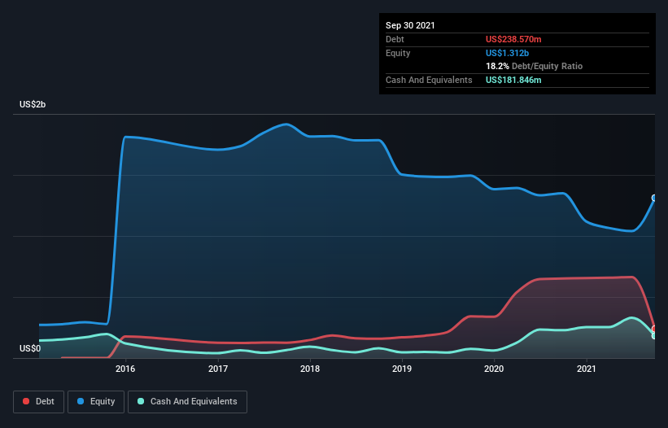Click the red Debt data point marker at chart end
The width and height of the screenshot is (668, 428).
(x=654, y=329)
